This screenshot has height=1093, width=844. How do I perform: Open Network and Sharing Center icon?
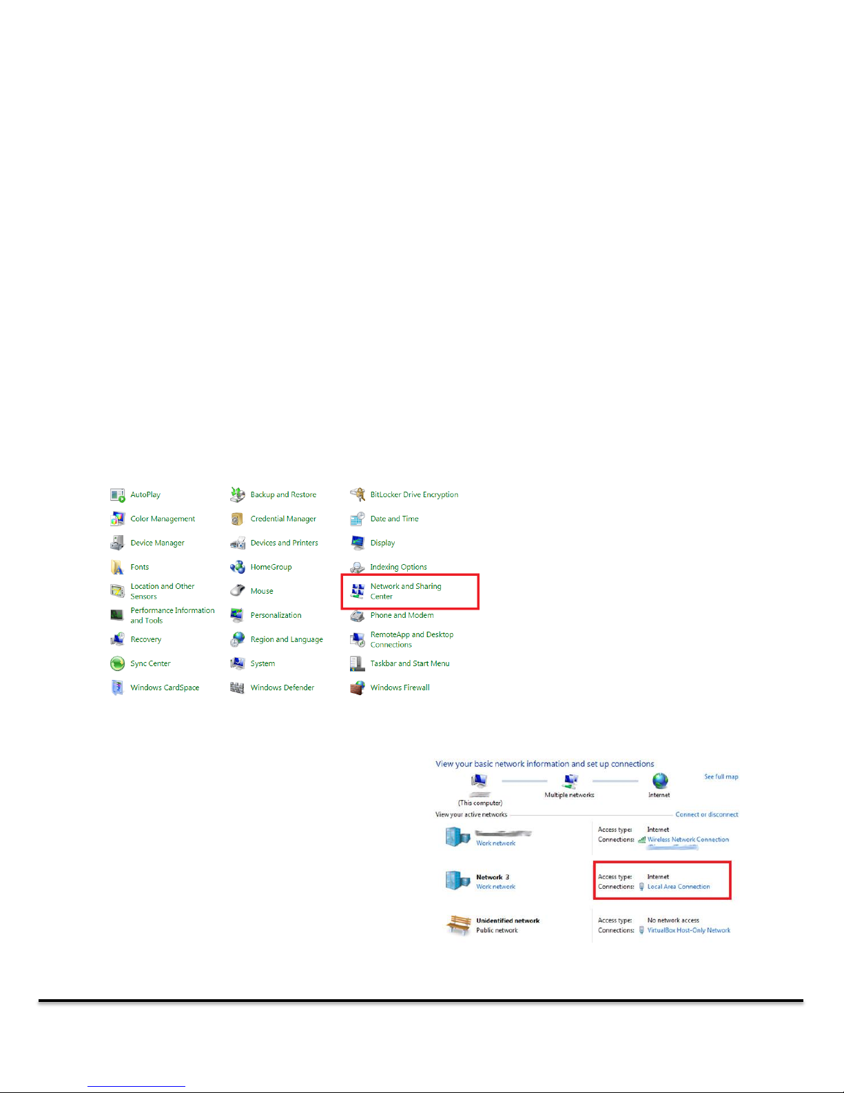[x=358, y=591]
